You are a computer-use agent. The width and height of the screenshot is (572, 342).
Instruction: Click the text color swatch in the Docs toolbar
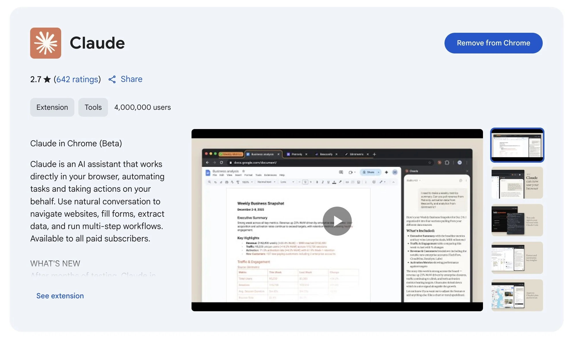coord(334,182)
